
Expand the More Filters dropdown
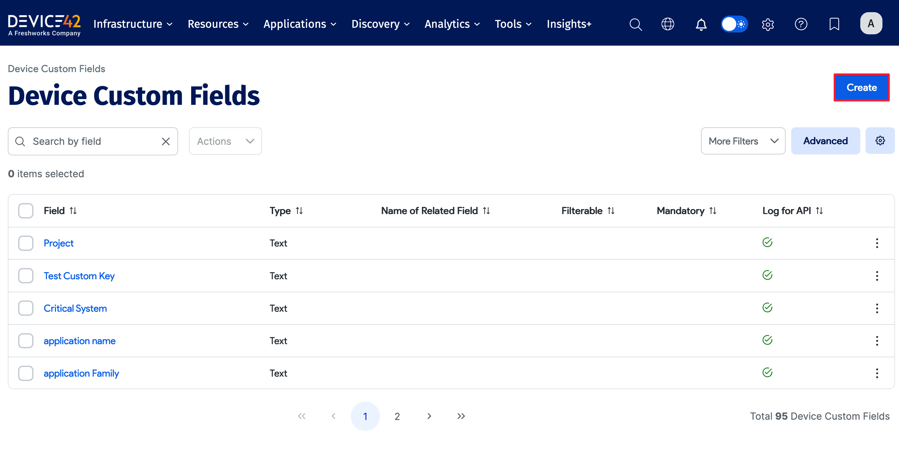[x=743, y=141]
